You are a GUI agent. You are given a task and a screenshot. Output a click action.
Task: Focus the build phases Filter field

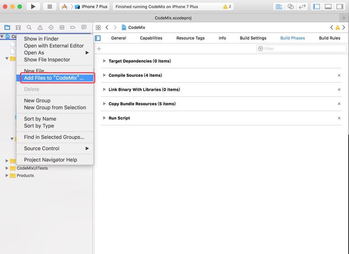pos(301,49)
